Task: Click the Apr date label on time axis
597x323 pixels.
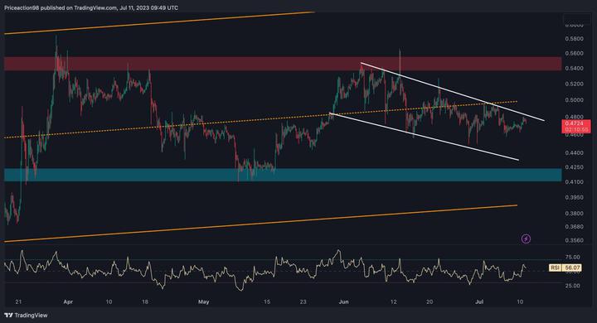Action: point(68,302)
